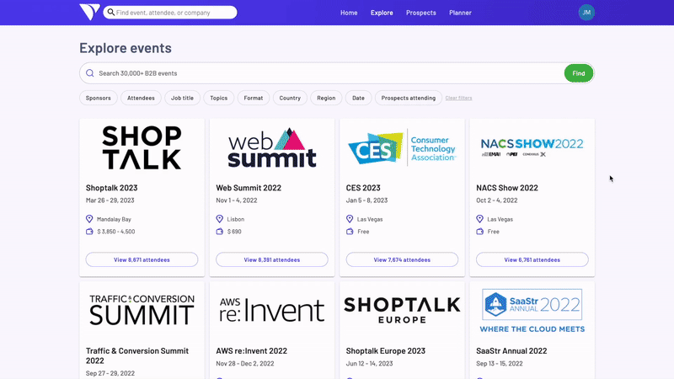Open the JM user avatar menu
This screenshot has width=674, height=379.
(586, 13)
